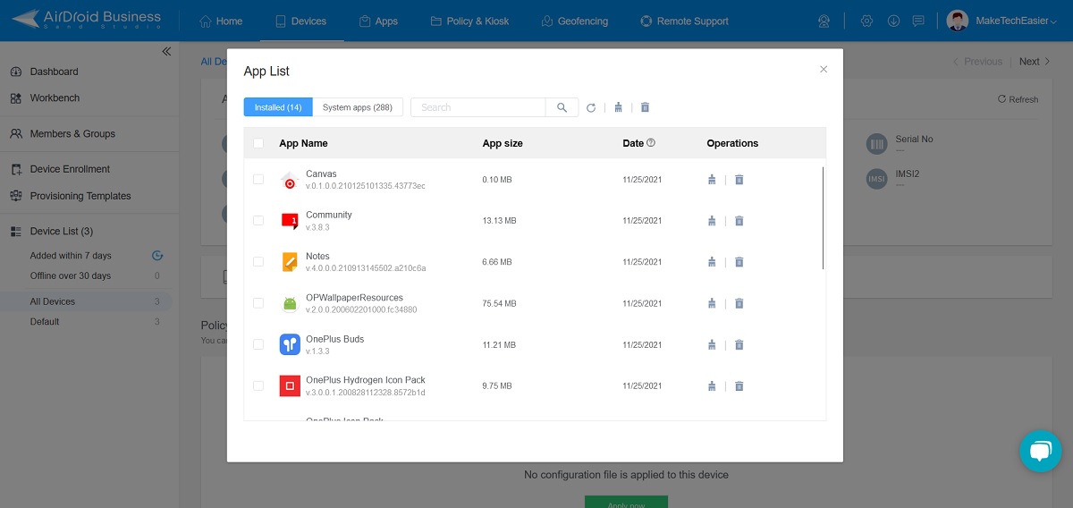Check the Community app checkbox
1073x508 pixels.
(x=258, y=221)
